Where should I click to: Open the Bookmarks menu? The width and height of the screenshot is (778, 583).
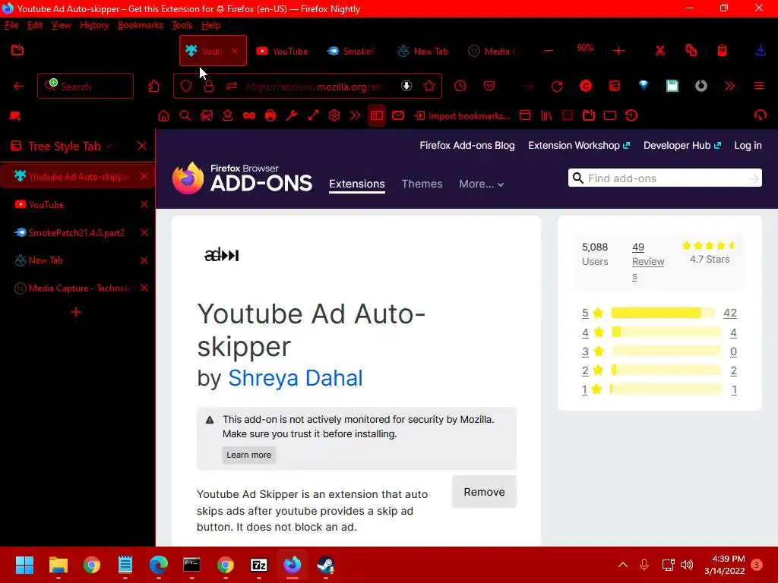point(140,25)
